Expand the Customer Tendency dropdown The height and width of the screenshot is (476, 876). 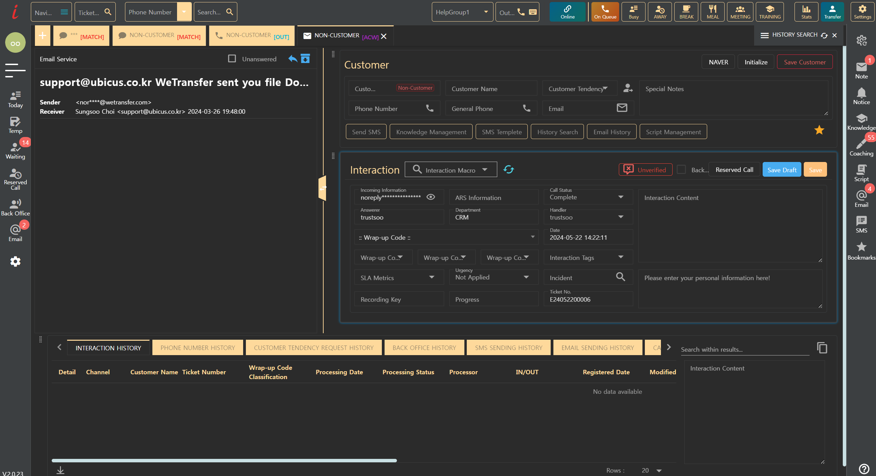pyautogui.click(x=579, y=88)
